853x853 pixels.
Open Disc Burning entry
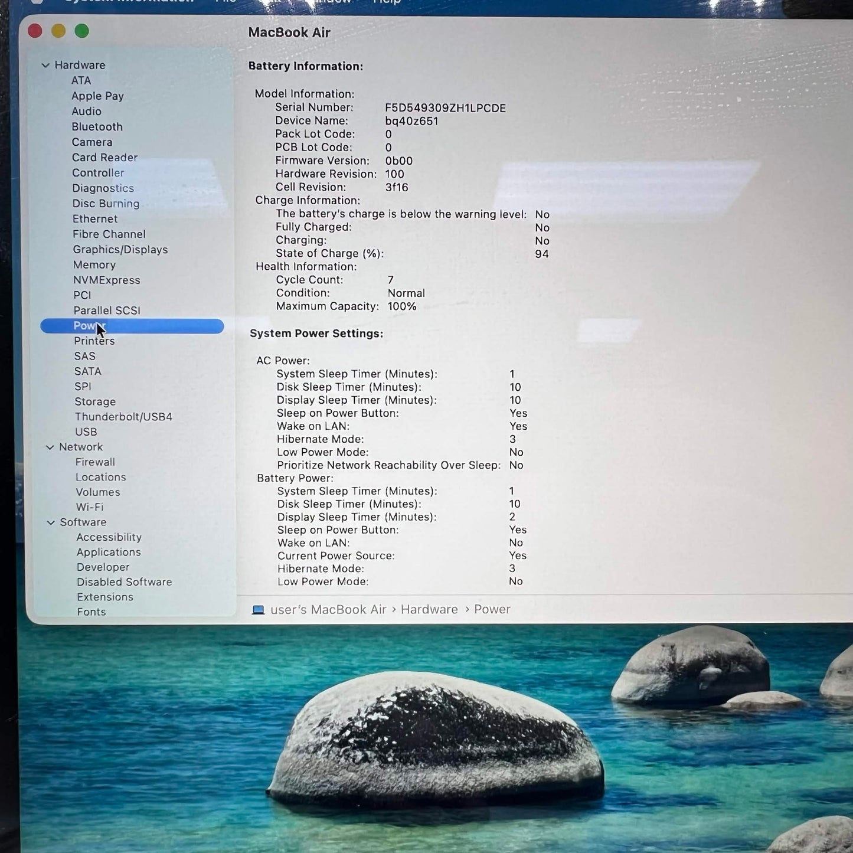pyautogui.click(x=106, y=203)
